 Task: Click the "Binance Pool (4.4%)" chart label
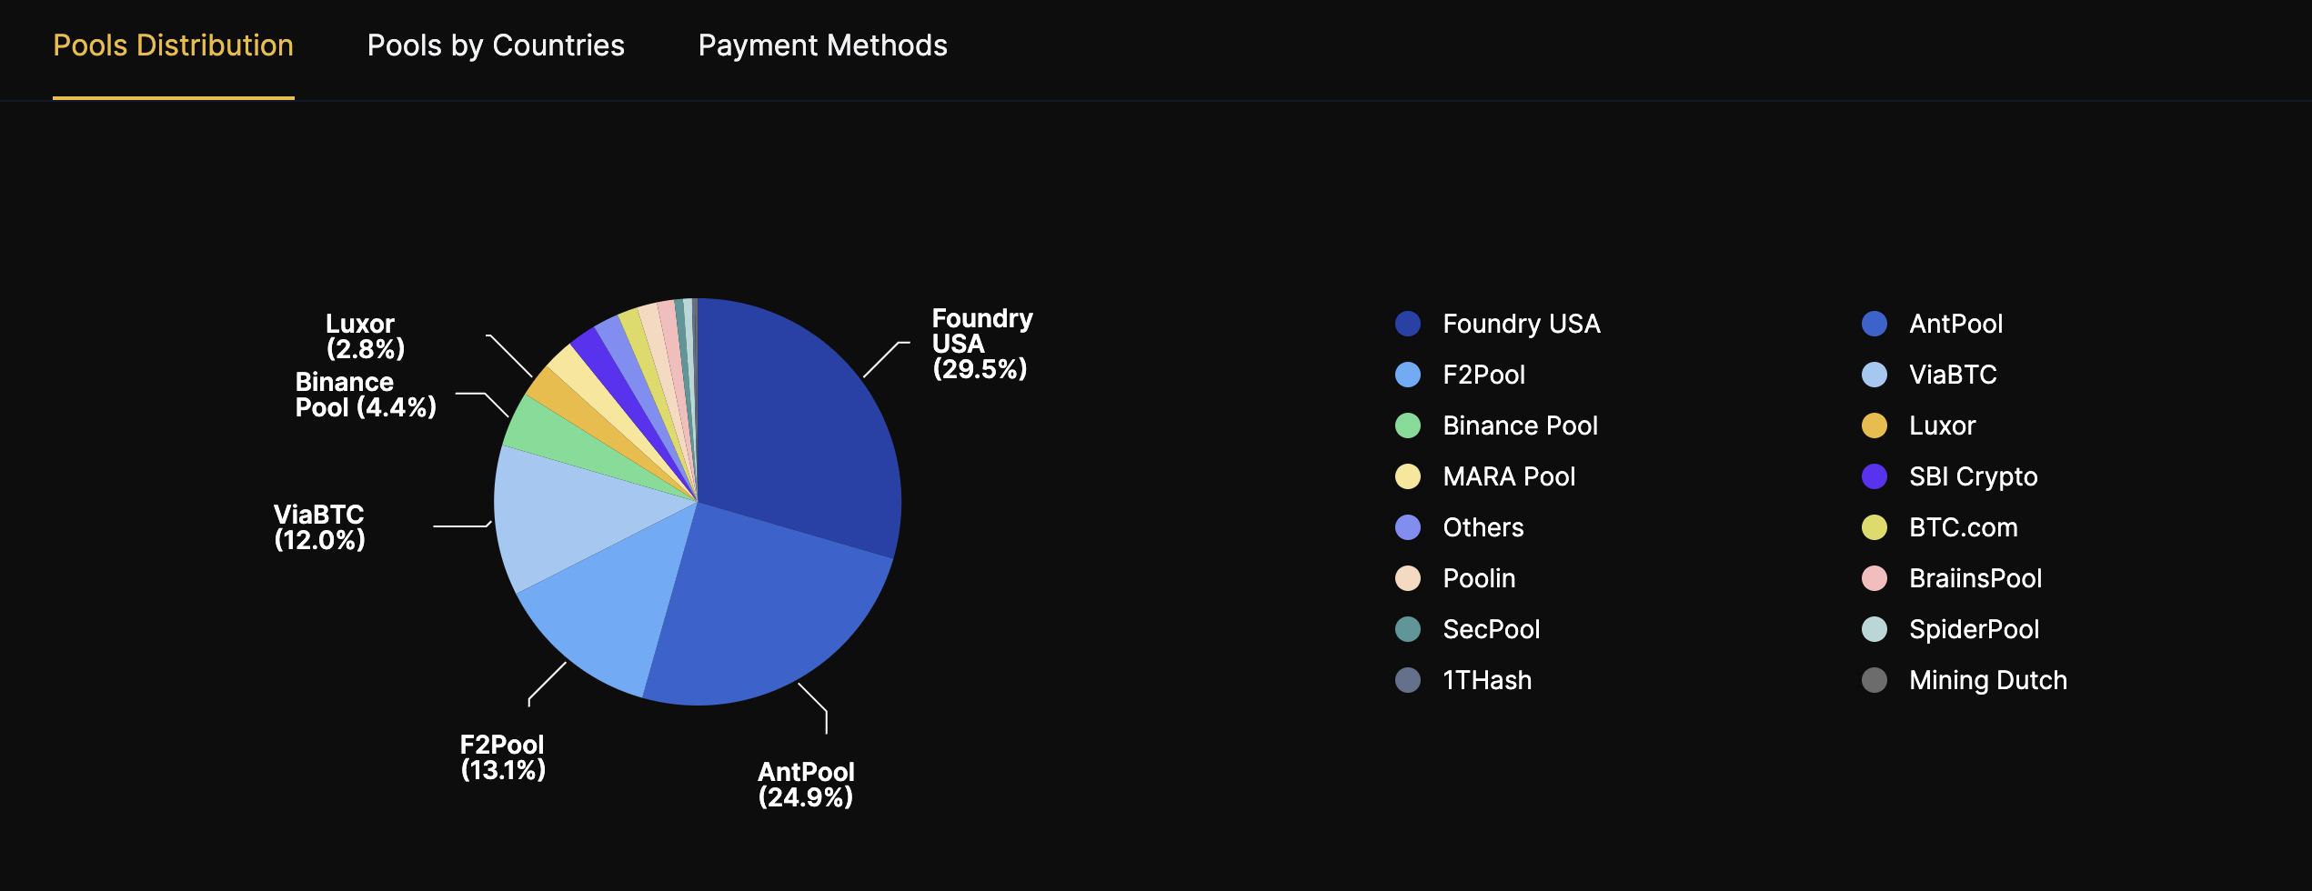366,395
